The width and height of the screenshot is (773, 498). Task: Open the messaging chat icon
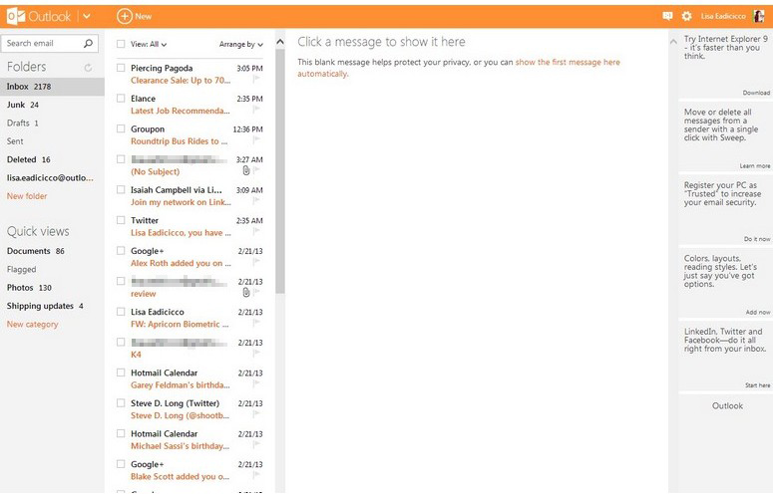667,16
